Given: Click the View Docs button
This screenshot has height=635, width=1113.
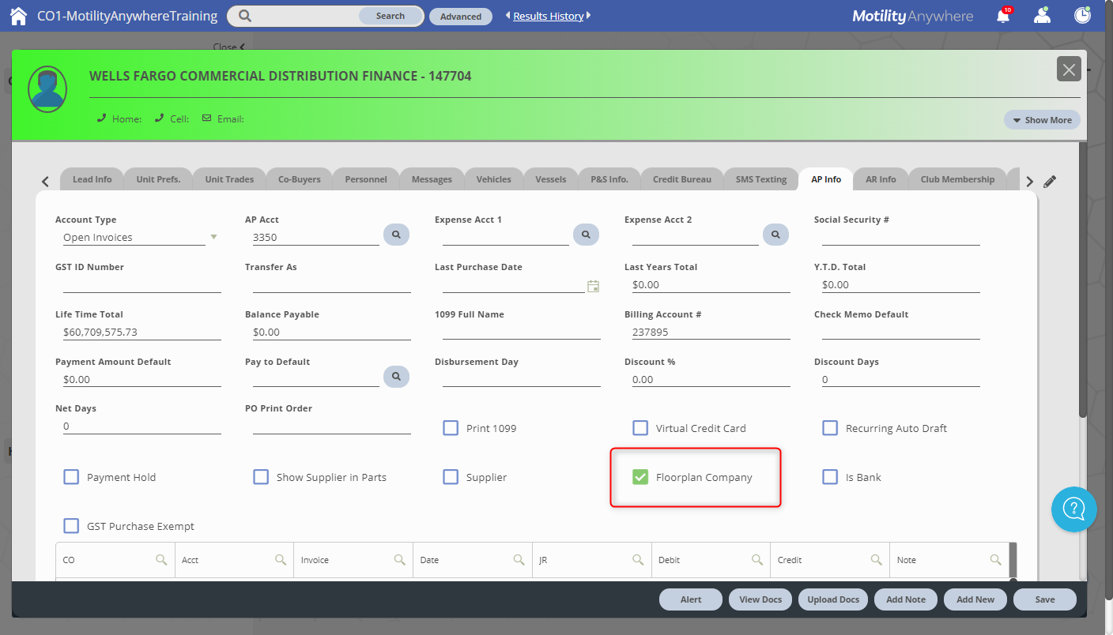Looking at the screenshot, I should (x=760, y=599).
